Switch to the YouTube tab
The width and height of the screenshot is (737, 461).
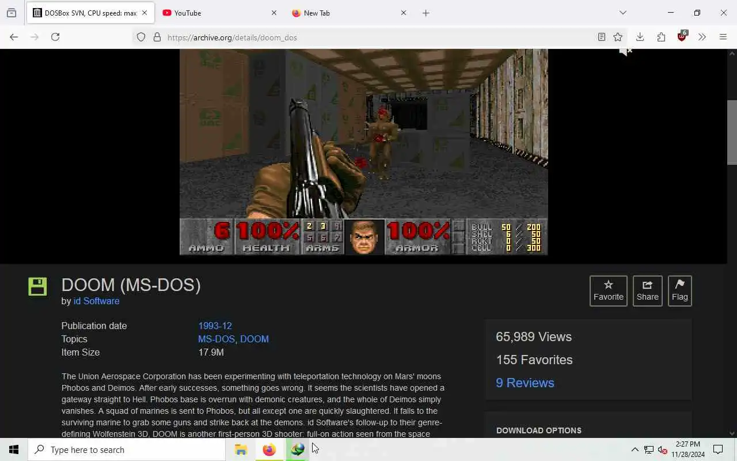click(x=220, y=13)
